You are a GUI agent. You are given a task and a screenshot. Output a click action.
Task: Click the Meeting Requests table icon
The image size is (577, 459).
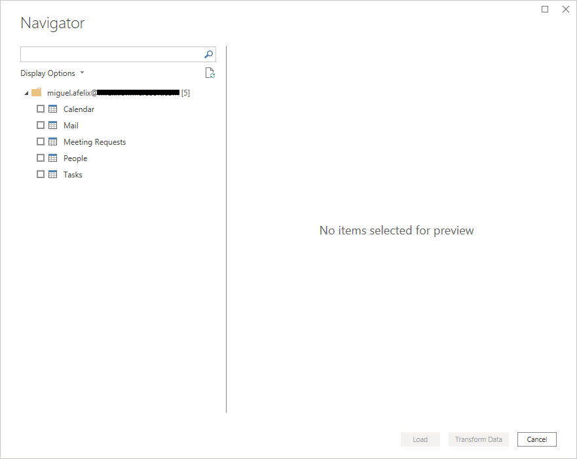click(x=53, y=141)
